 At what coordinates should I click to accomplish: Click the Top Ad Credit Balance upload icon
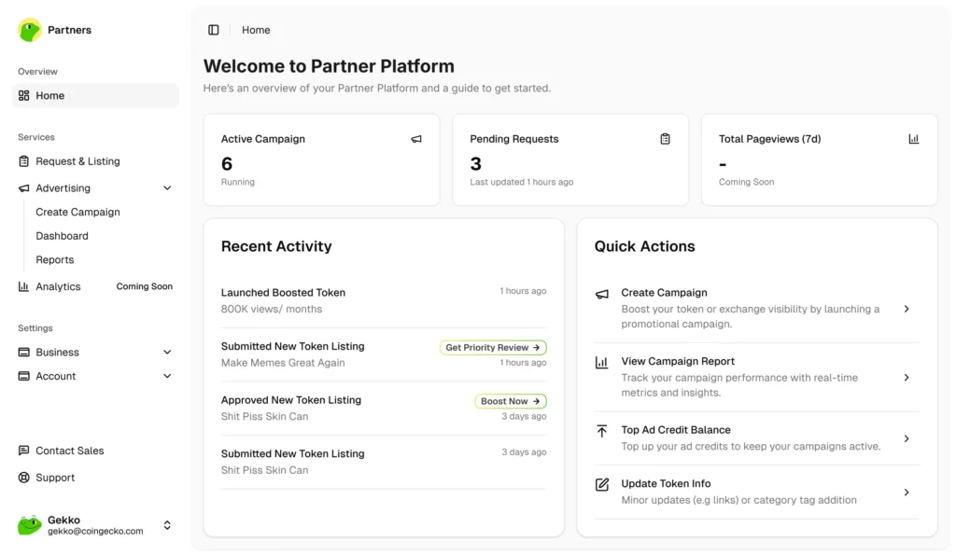(x=602, y=430)
